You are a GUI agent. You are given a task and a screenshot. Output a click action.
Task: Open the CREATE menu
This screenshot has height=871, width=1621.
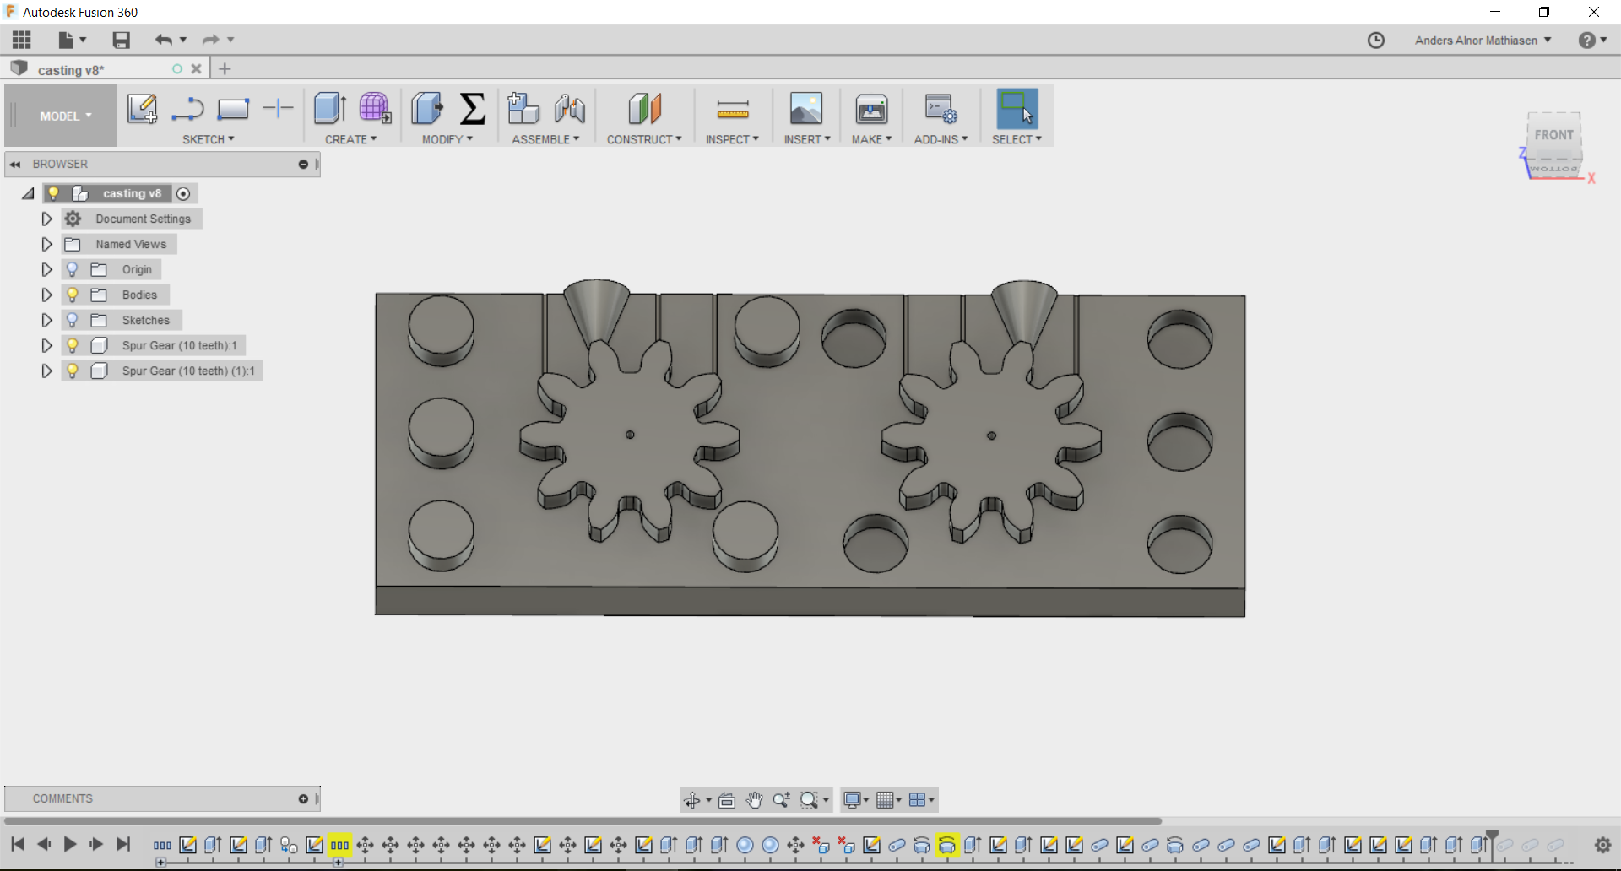click(350, 139)
